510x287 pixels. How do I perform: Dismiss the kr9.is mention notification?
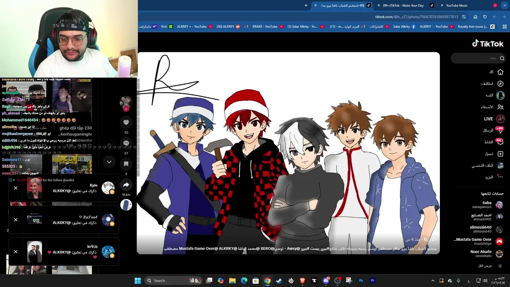[16, 252]
